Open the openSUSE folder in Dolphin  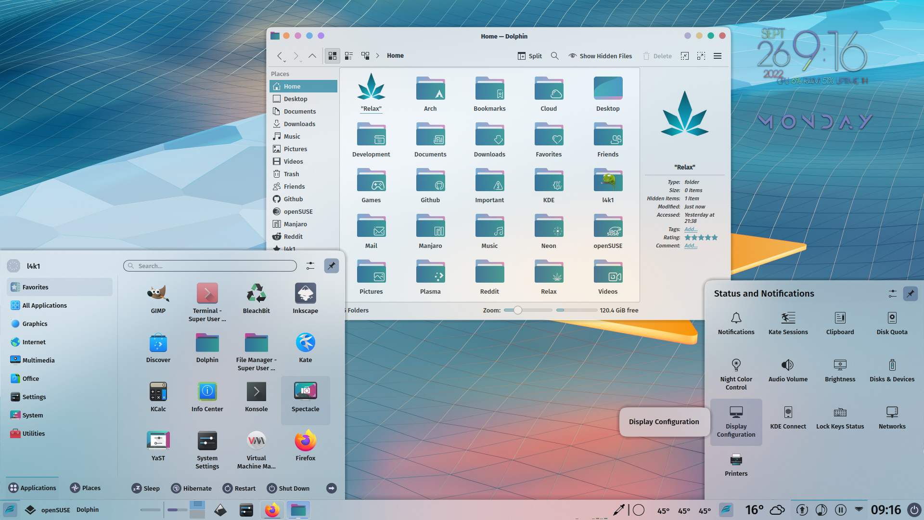tap(608, 232)
